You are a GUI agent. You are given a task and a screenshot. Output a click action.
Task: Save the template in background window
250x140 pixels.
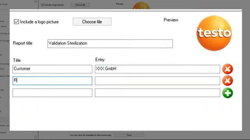(129, 135)
